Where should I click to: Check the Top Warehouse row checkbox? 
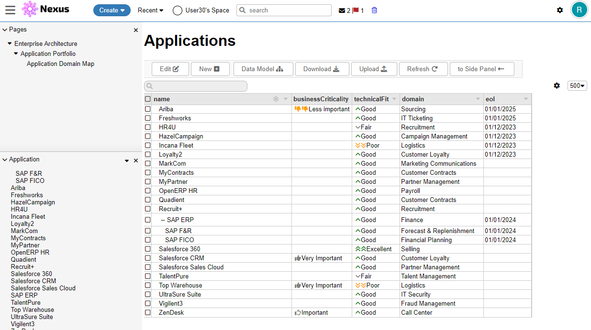[148, 286]
